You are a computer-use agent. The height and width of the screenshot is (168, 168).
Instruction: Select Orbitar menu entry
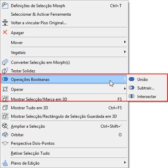point(64,135)
